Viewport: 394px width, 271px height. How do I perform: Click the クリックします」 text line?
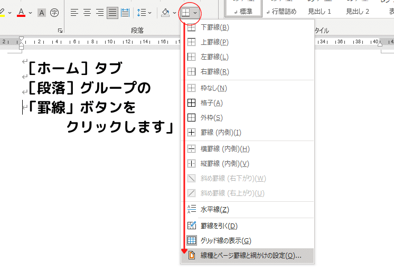pos(120,127)
